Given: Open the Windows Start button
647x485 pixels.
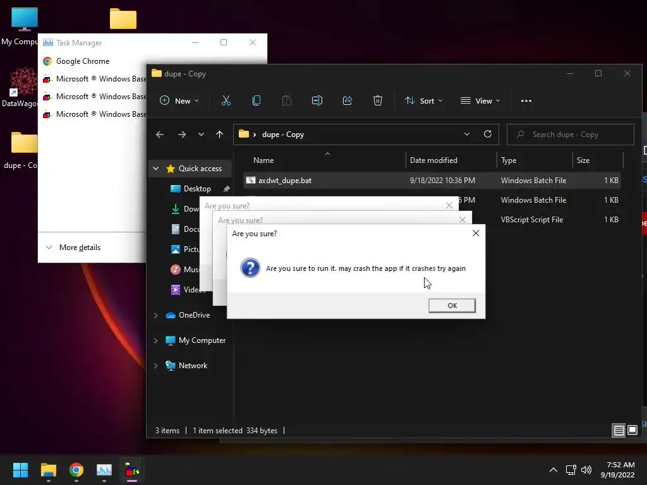Looking at the screenshot, I should (20, 470).
